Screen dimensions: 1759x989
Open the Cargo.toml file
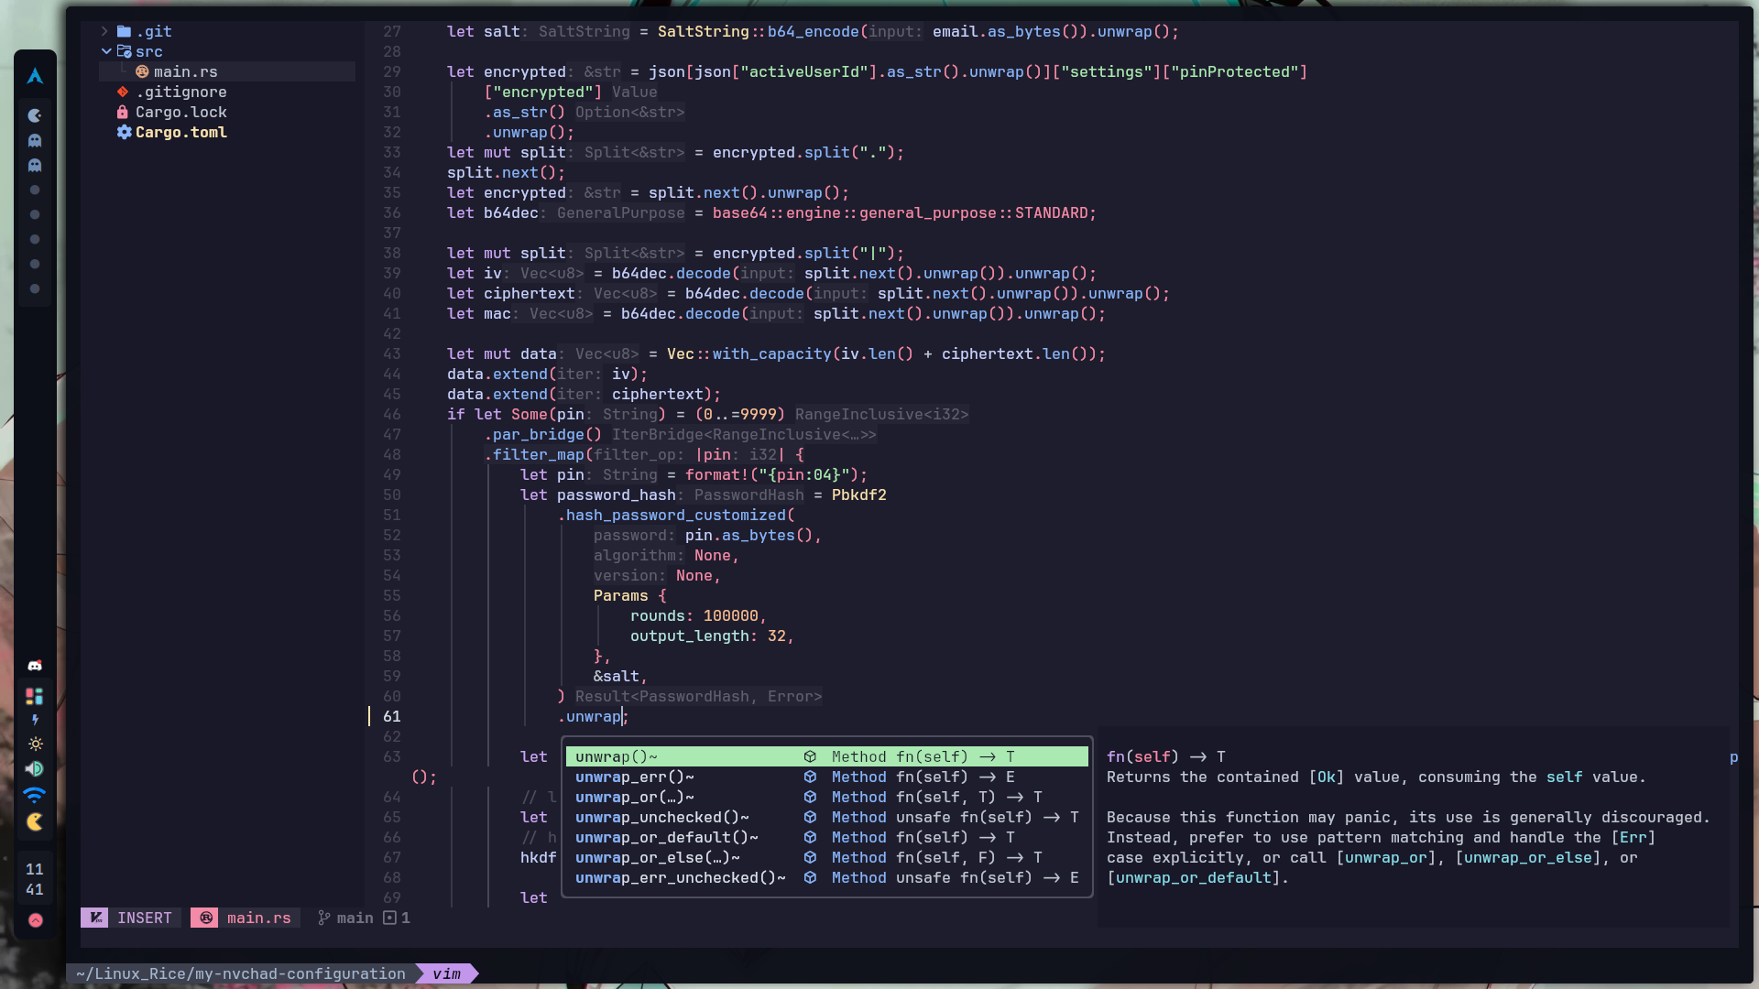coord(180,132)
